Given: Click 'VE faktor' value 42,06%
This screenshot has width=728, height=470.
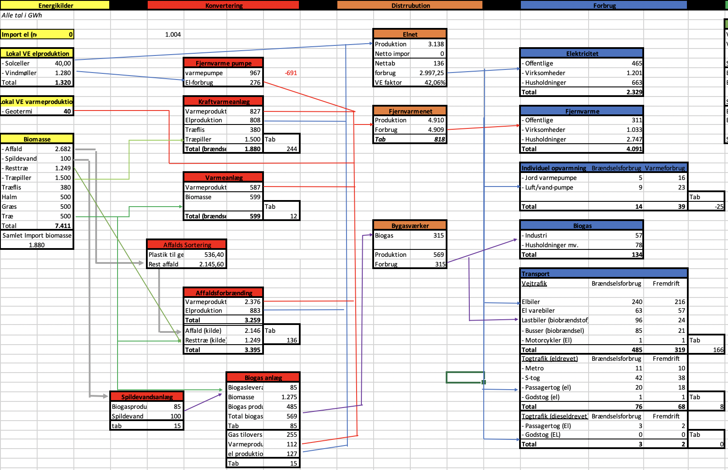Looking at the screenshot, I should tap(435, 83).
